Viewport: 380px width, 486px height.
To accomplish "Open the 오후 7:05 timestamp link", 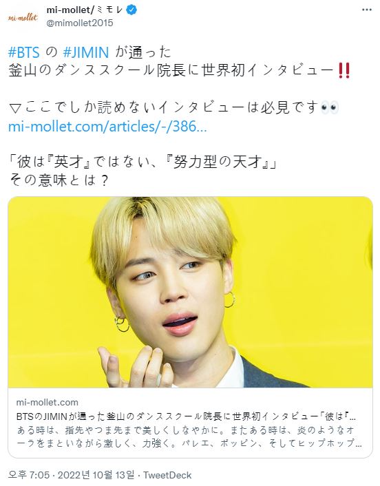I will (x=28, y=475).
